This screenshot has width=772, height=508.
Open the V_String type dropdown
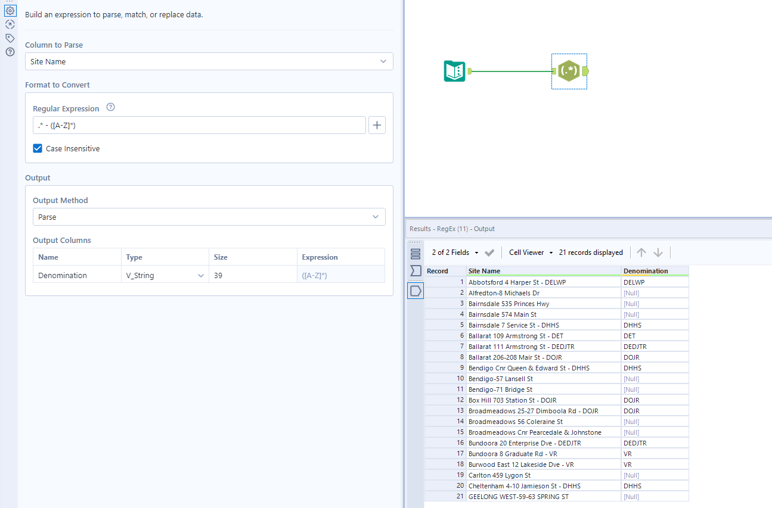(202, 275)
